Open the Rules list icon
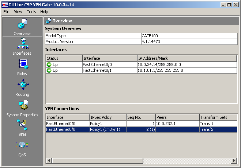This screenshot has width=241, height=168. (x=23, y=64)
